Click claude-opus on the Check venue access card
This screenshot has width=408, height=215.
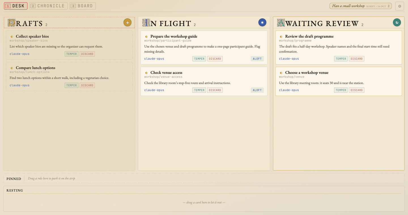tap(154, 90)
